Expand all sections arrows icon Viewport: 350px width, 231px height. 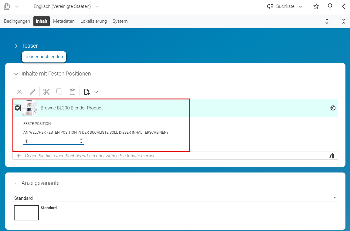(x=327, y=21)
